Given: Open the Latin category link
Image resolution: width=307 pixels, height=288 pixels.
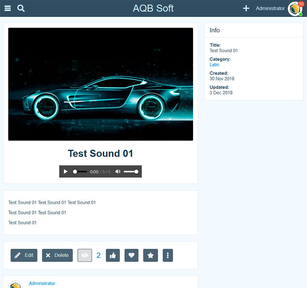Looking at the screenshot, I should [214, 64].
